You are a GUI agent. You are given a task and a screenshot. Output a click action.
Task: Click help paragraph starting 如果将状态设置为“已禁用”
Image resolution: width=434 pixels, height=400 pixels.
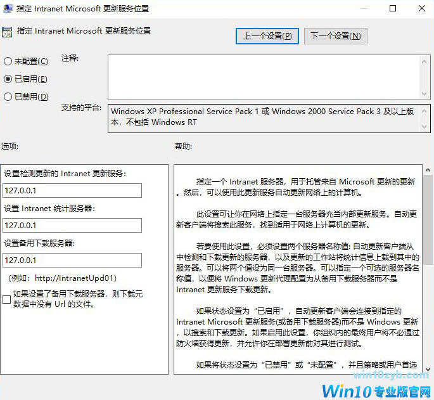(x=306, y=365)
